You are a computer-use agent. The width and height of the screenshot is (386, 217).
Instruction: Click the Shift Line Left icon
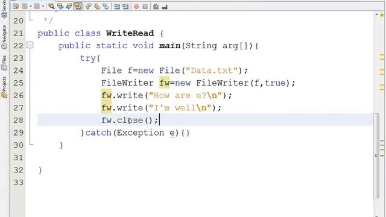click(116, 7)
